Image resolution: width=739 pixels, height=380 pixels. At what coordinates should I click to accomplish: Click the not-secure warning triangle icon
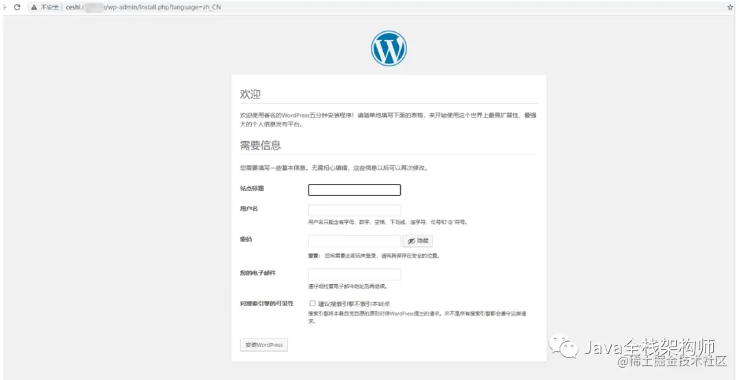tap(34, 7)
